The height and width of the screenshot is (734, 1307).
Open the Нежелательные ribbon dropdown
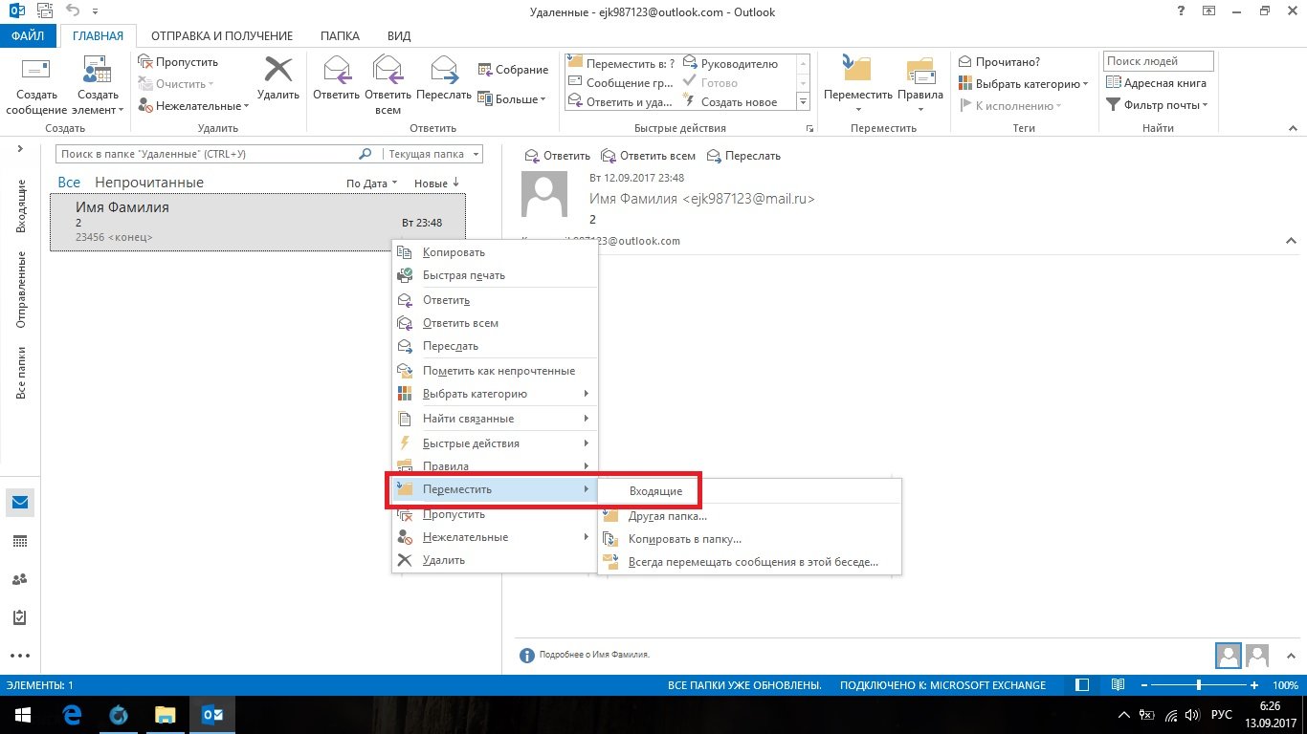[x=193, y=106]
